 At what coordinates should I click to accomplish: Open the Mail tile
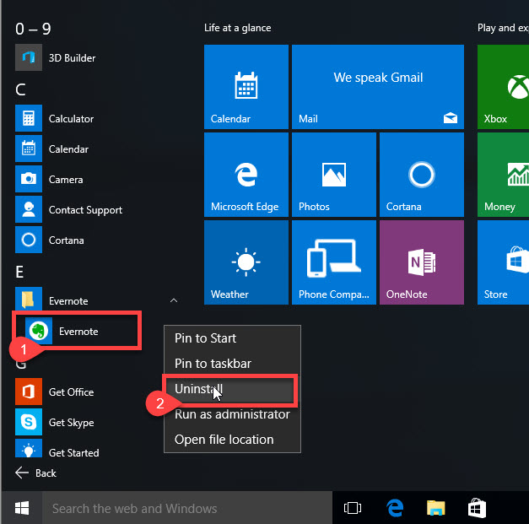coord(378,87)
